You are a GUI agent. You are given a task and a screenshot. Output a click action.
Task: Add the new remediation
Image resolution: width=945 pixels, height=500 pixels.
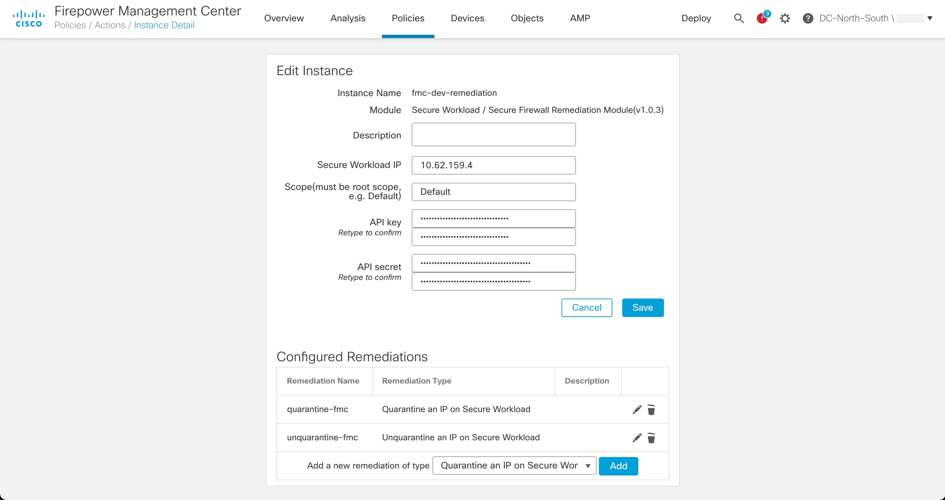pos(618,466)
